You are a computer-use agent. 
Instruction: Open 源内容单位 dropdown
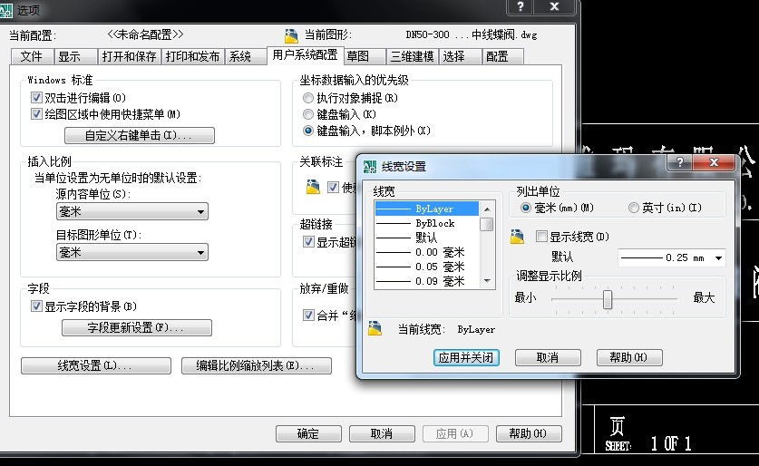click(132, 211)
